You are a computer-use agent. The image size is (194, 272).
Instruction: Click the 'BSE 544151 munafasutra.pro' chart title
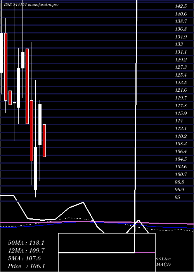tap(31, 5)
